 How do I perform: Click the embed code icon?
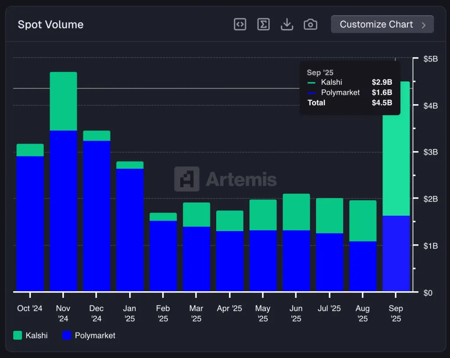(240, 25)
